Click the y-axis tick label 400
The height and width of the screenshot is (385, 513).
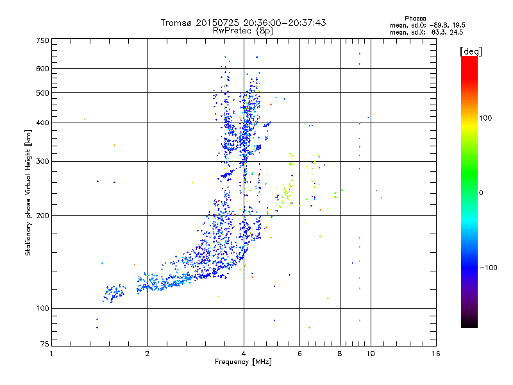[42, 123]
